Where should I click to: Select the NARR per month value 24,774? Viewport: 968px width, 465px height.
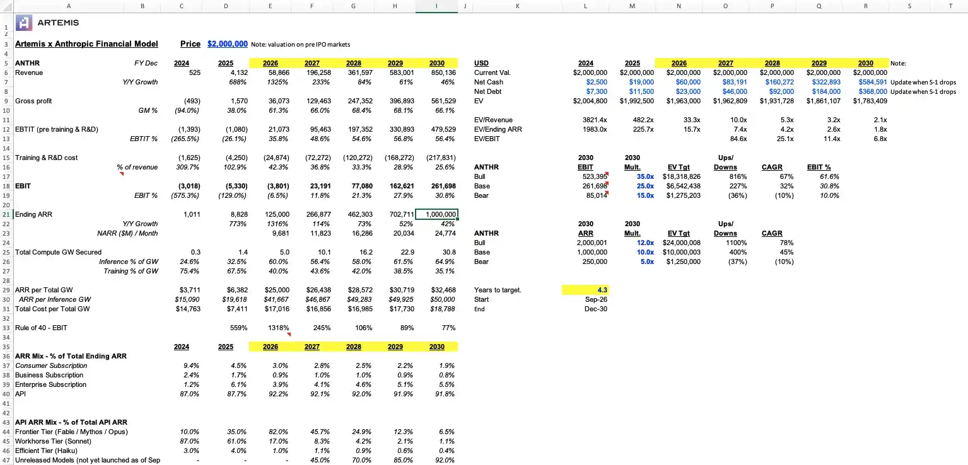[x=445, y=233]
